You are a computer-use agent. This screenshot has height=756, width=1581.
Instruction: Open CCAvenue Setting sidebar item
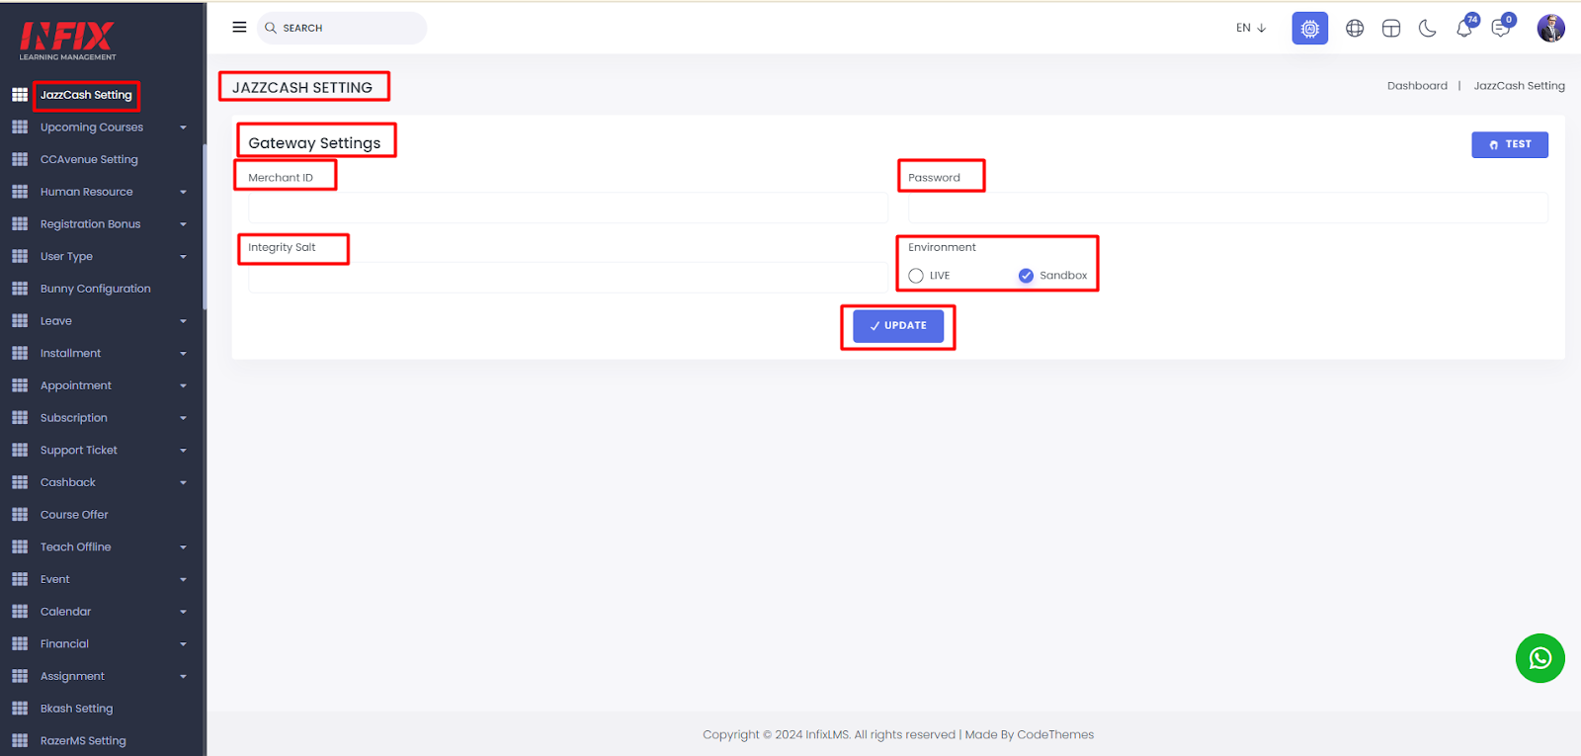pos(89,159)
